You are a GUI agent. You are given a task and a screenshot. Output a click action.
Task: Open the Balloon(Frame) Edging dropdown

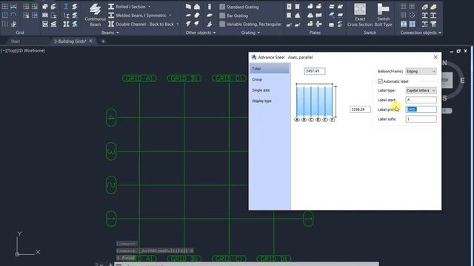(421, 71)
